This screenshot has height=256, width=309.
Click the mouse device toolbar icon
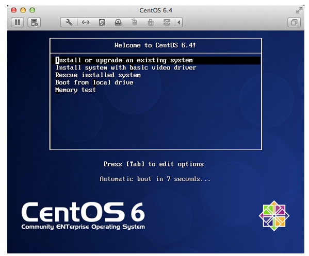click(x=135, y=22)
